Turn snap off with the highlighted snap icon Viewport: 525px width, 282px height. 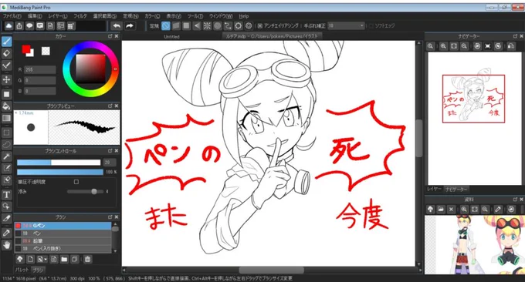tap(165, 25)
